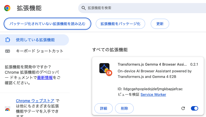206x117 pixels.
Task: Click パッケージ化されていない拡張機能を読み込む button
Action: click(47, 24)
